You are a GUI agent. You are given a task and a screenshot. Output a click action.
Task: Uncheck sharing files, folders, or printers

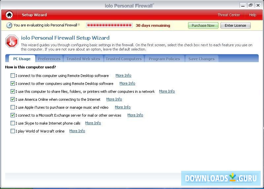coord(13,92)
